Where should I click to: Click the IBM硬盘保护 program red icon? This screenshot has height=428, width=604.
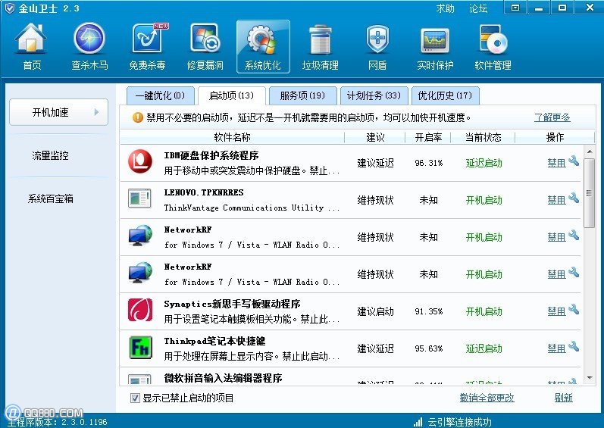(140, 161)
